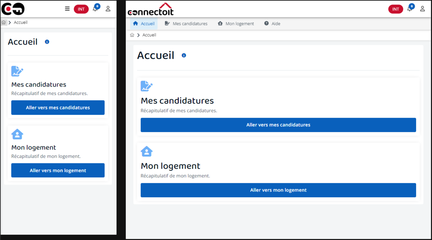Open the user account icon in desktop header
Viewport: 432px width, 240px height.
coord(423,9)
